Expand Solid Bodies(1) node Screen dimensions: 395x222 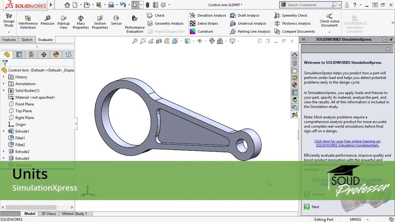(4, 91)
